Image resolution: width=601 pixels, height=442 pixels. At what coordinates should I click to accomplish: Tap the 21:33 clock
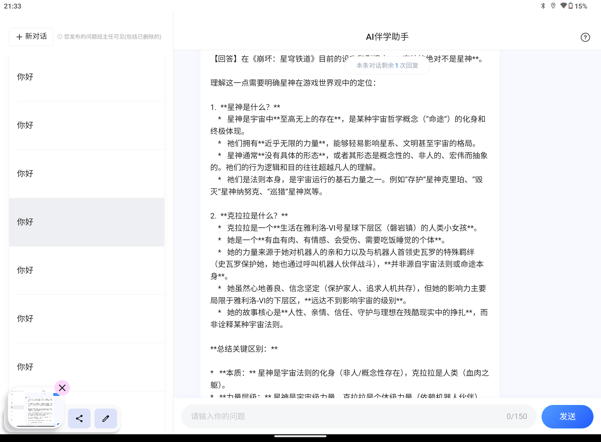pyautogui.click(x=13, y=6)
